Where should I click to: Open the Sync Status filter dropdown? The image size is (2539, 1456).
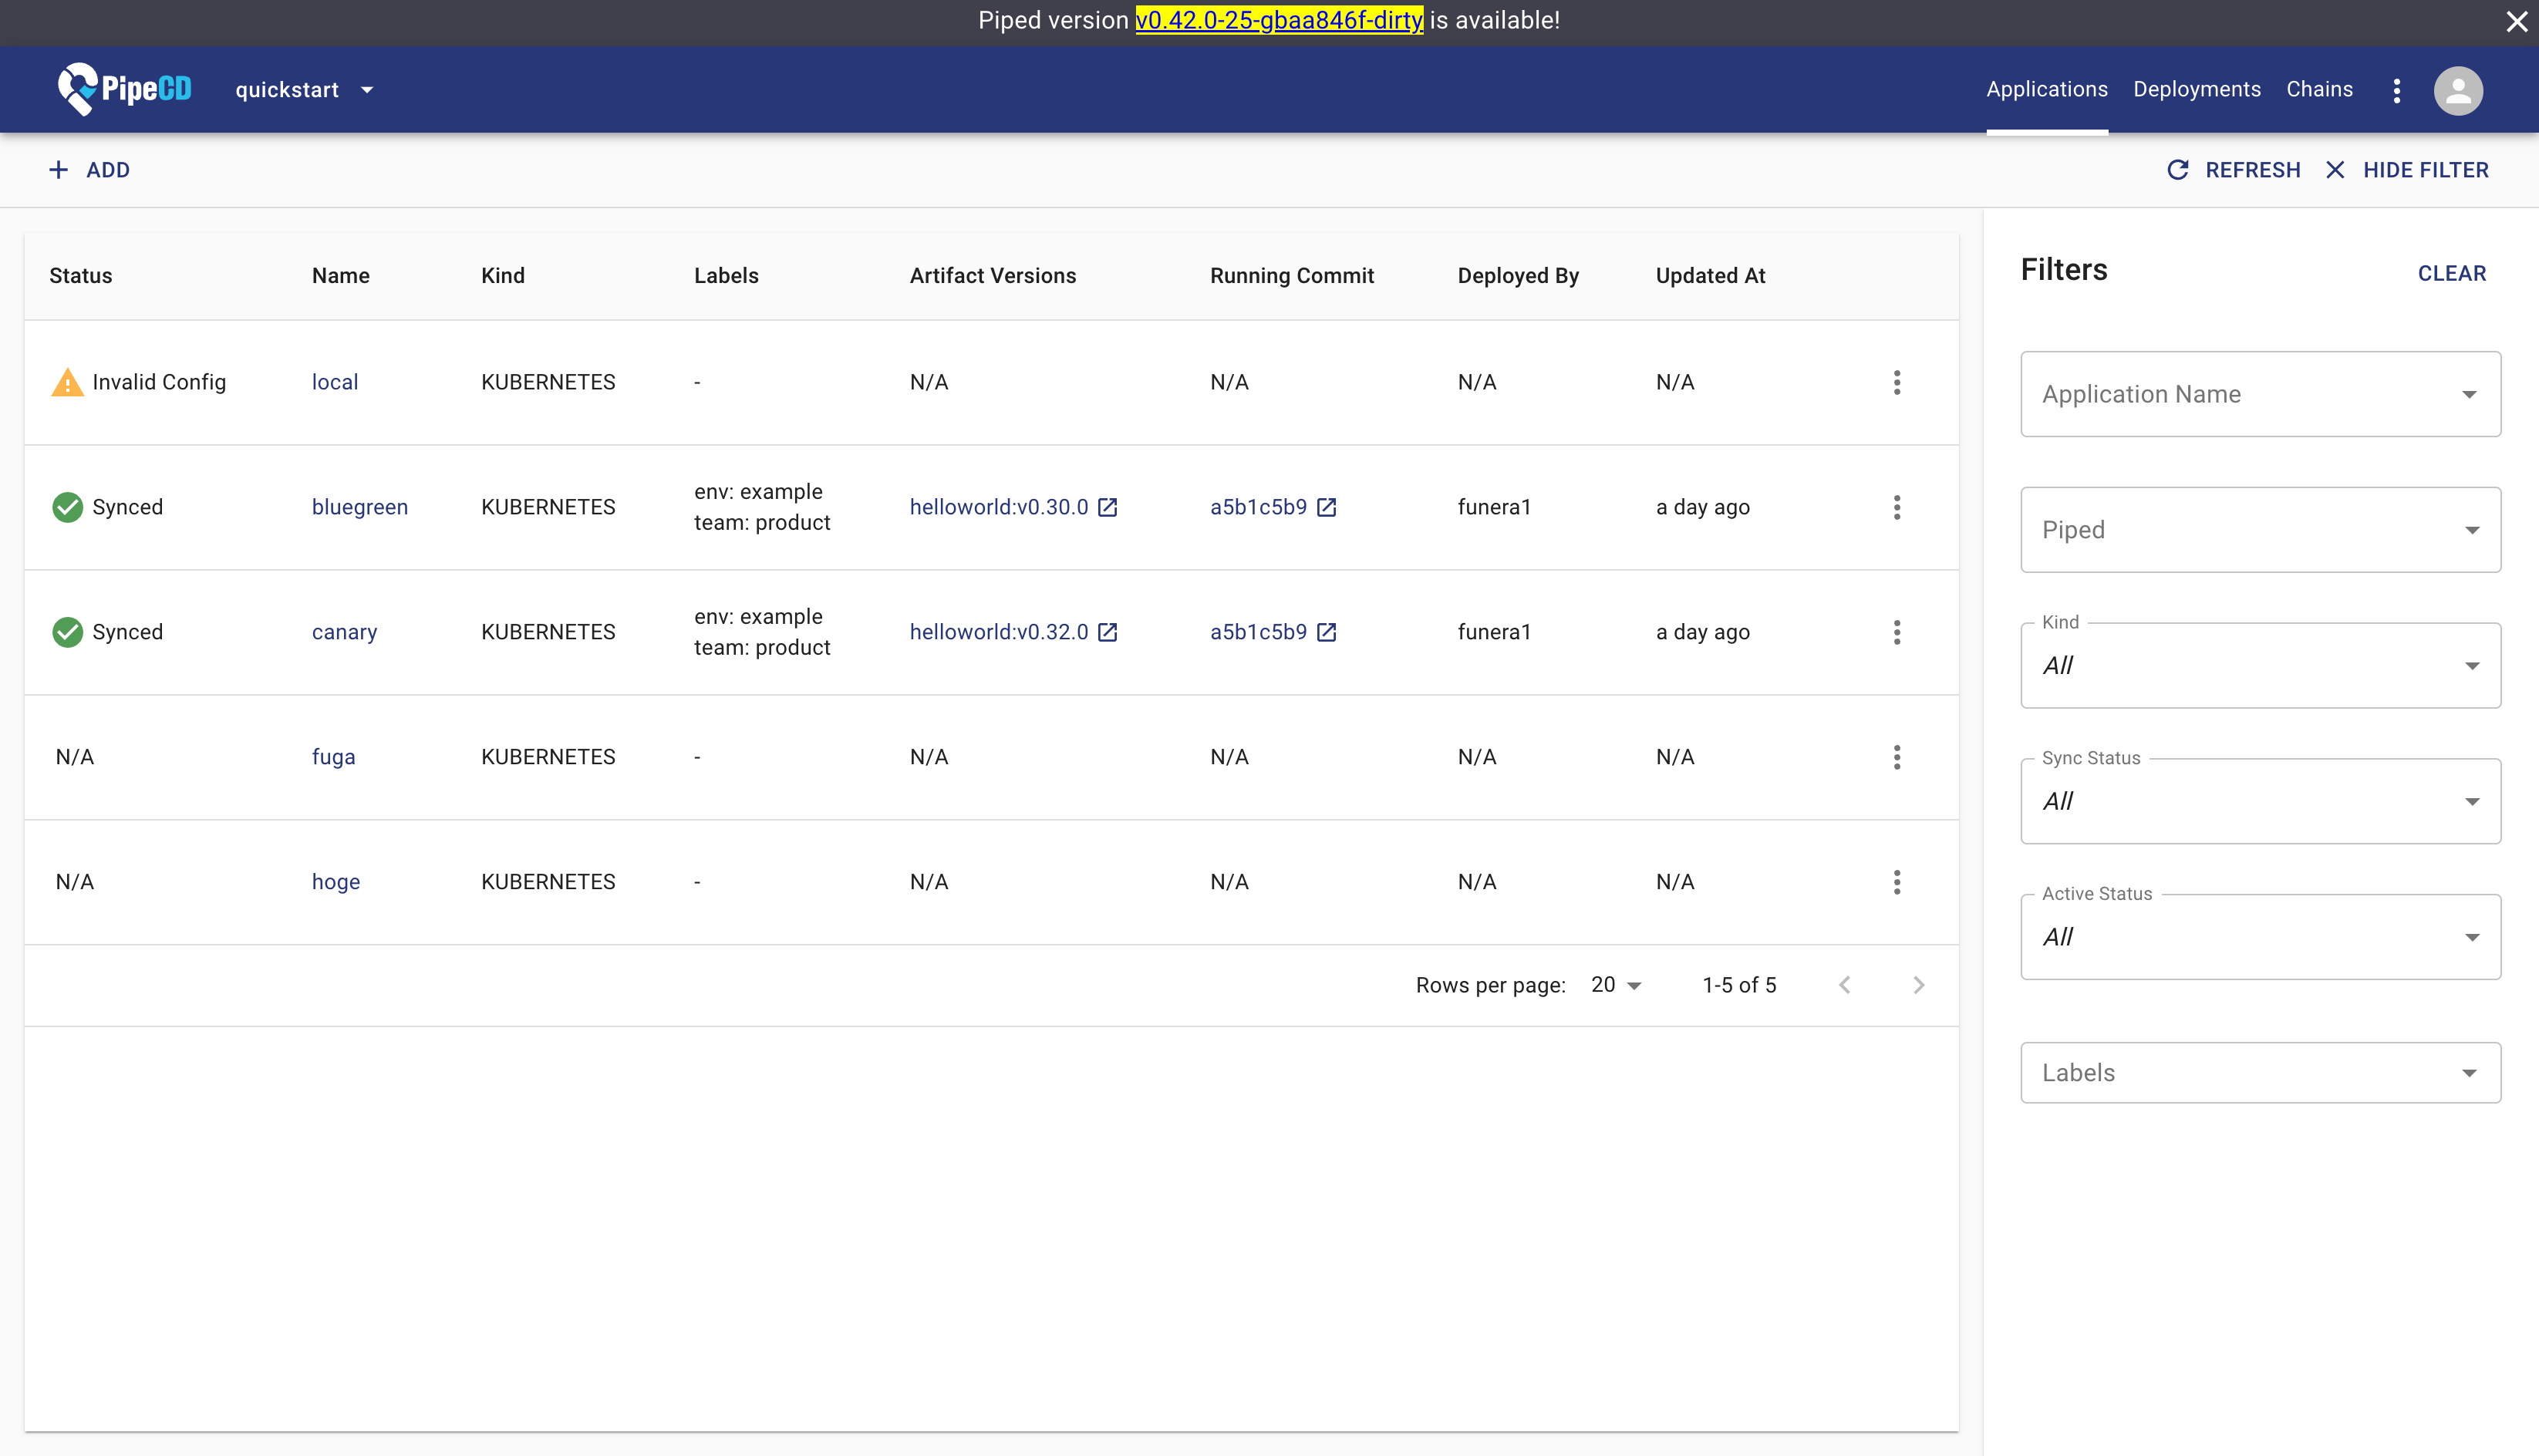click(x=2260, y=801)
